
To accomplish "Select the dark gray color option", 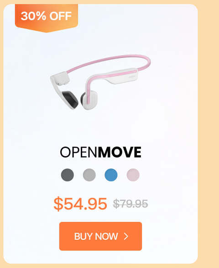I will point(68,175).
